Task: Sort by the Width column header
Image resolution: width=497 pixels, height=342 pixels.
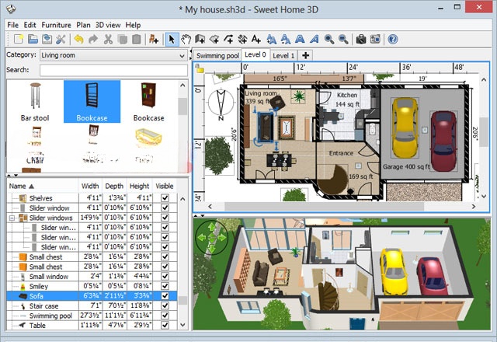Action: [x=90, y=187]
